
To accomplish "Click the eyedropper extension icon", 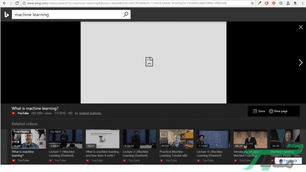I will tap(260, 3).
